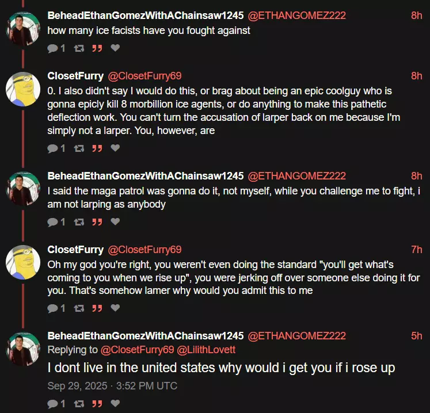Retweet the 'maga patrol' post
430x413 pixels.
tap(79, 222)
